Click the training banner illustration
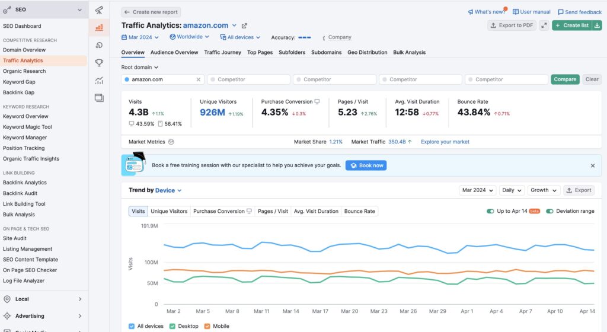The height and width of the screenshot is (332, 607). pyautogui.click(x=133, y=164)
